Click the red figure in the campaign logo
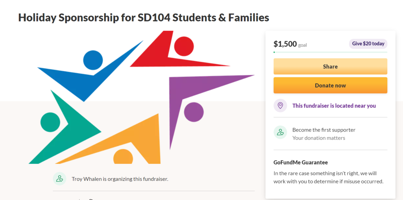The width and height of the screenshot is (403, 200). [177, 50]
